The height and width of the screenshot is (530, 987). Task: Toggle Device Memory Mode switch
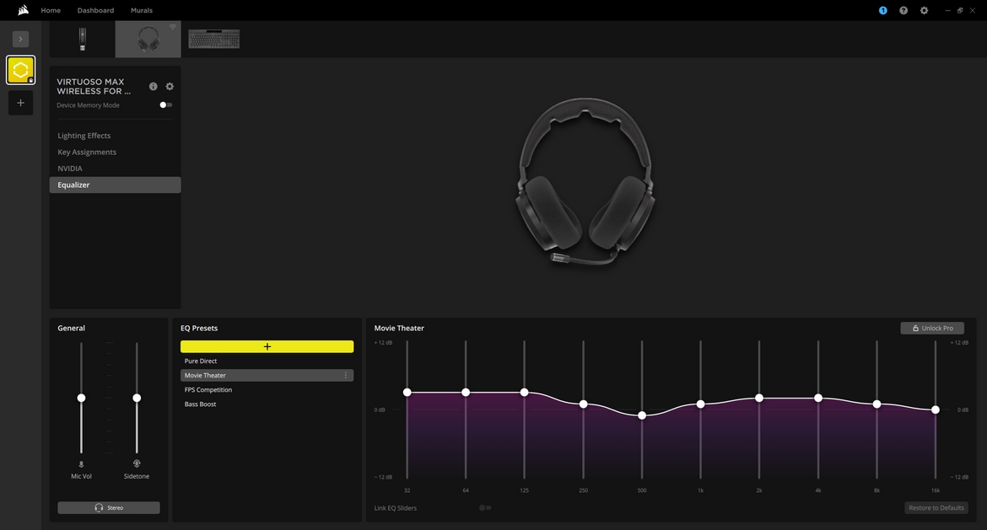(165, 105)
